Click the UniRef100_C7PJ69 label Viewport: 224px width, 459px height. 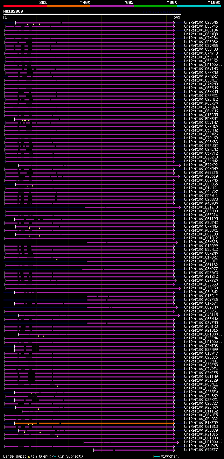point(201,138)
